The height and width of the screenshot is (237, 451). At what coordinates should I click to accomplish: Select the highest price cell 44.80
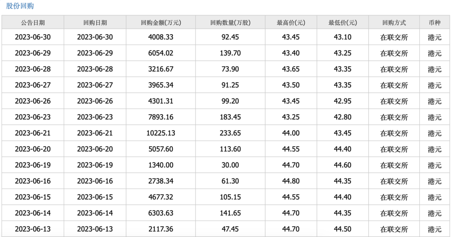coord(291,181)
